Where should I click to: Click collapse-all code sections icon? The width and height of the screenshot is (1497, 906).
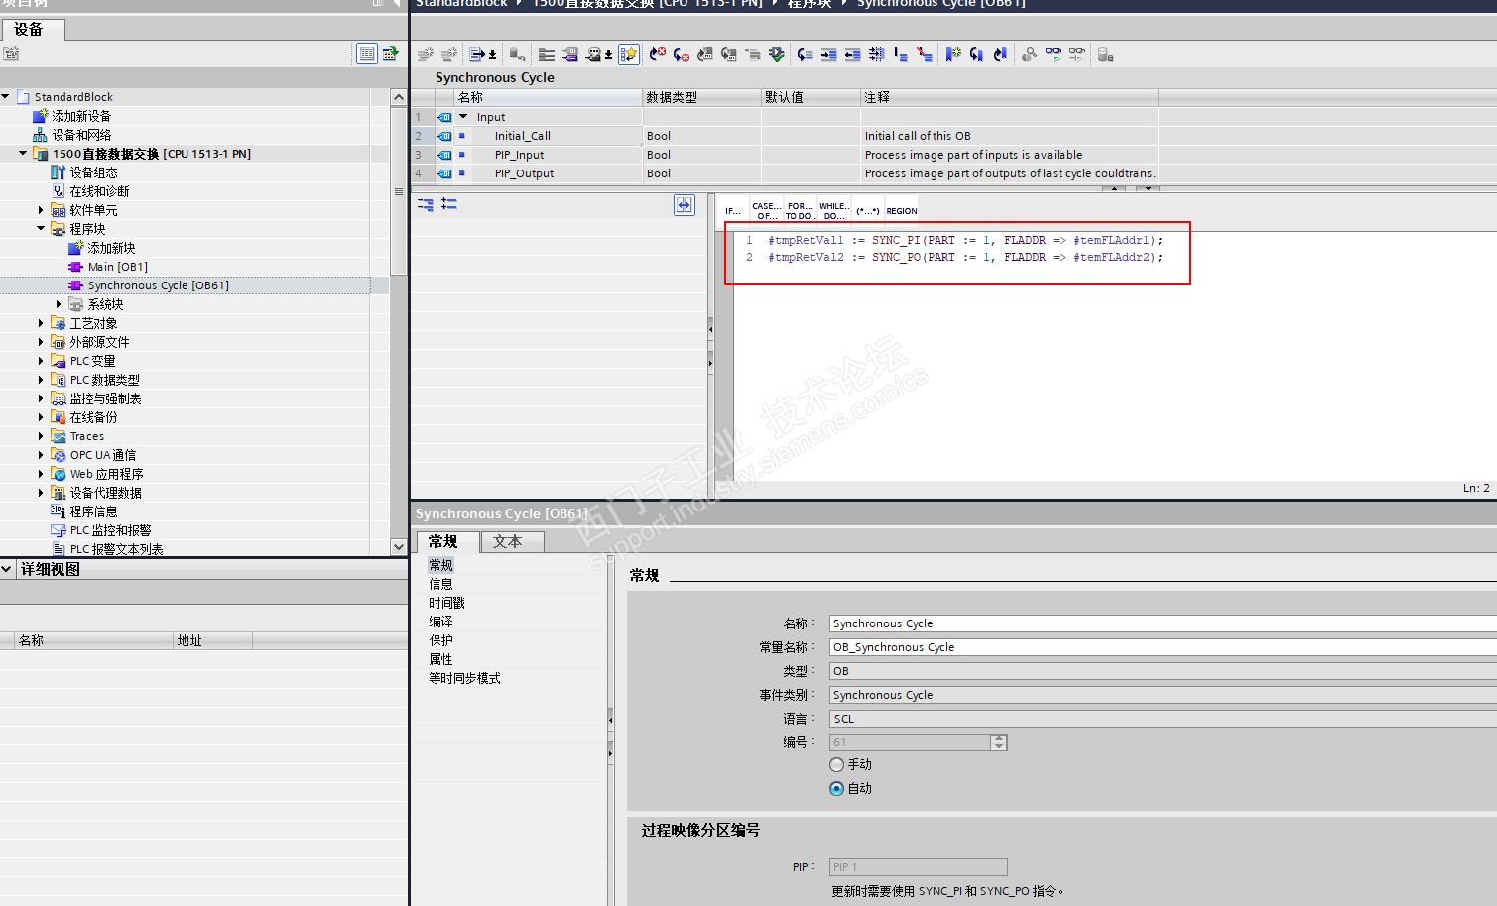(449, 204)
